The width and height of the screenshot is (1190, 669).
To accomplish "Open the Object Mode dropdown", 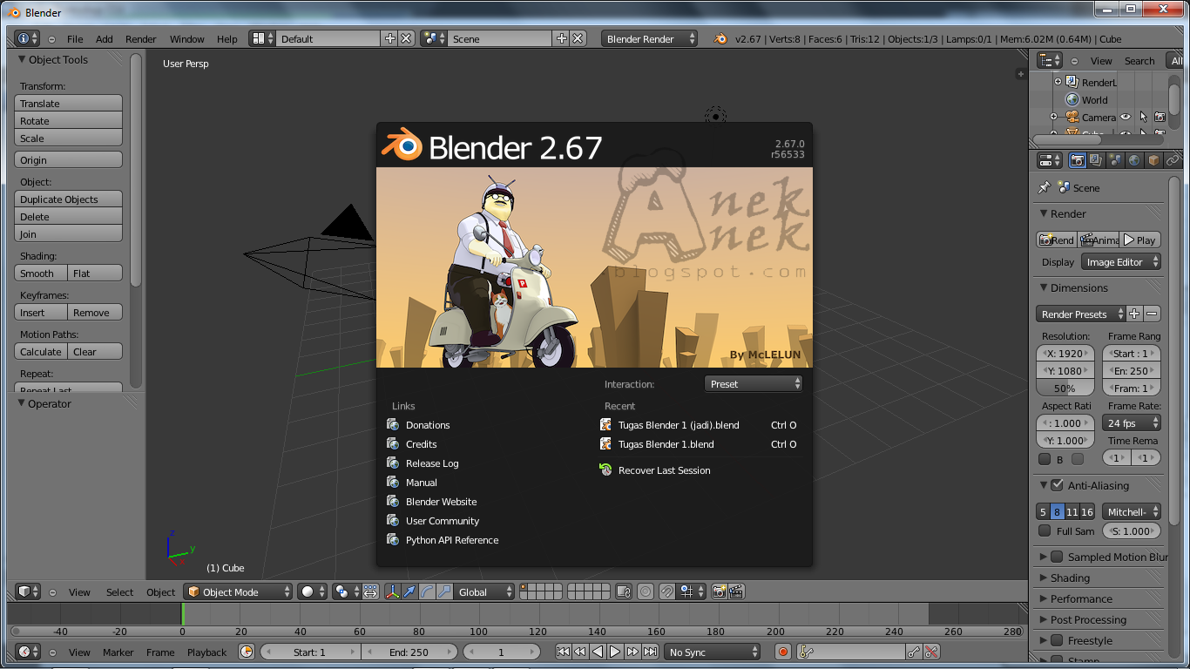I will coord(238,591).
